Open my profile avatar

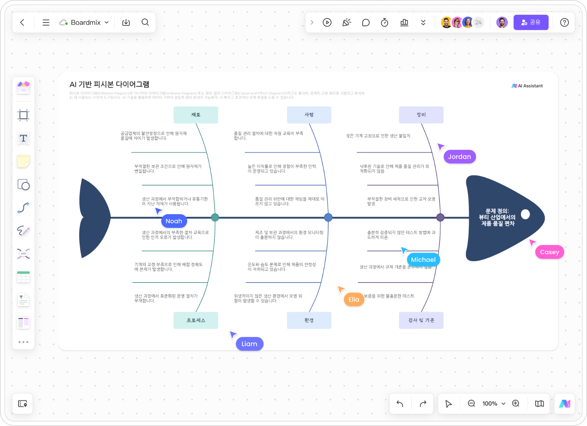[x=502, y=23]
